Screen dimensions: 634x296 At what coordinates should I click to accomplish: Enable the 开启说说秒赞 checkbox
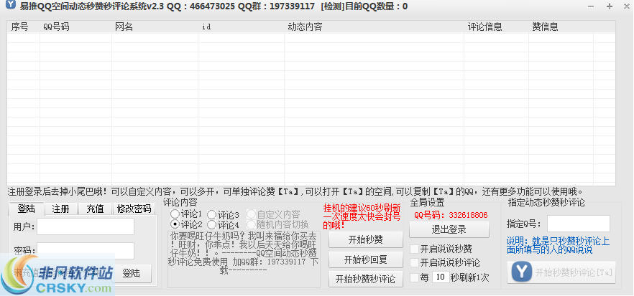coord(415,249)
